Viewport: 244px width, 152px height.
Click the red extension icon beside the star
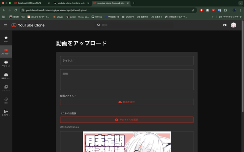(x=202, y=10)
